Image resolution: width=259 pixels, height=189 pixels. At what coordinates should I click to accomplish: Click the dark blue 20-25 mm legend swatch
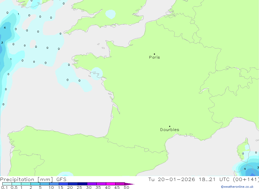[x=73, y=184]
